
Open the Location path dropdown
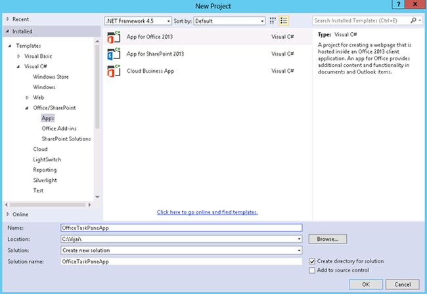(x=299, y=239)
